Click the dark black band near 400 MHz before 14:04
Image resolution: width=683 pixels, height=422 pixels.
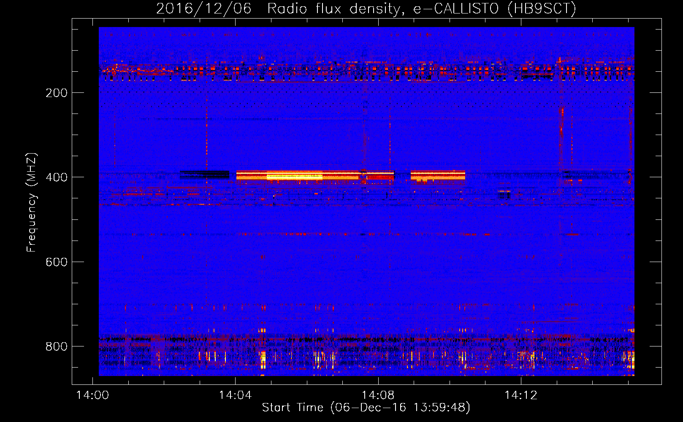[x=204, y=174]
